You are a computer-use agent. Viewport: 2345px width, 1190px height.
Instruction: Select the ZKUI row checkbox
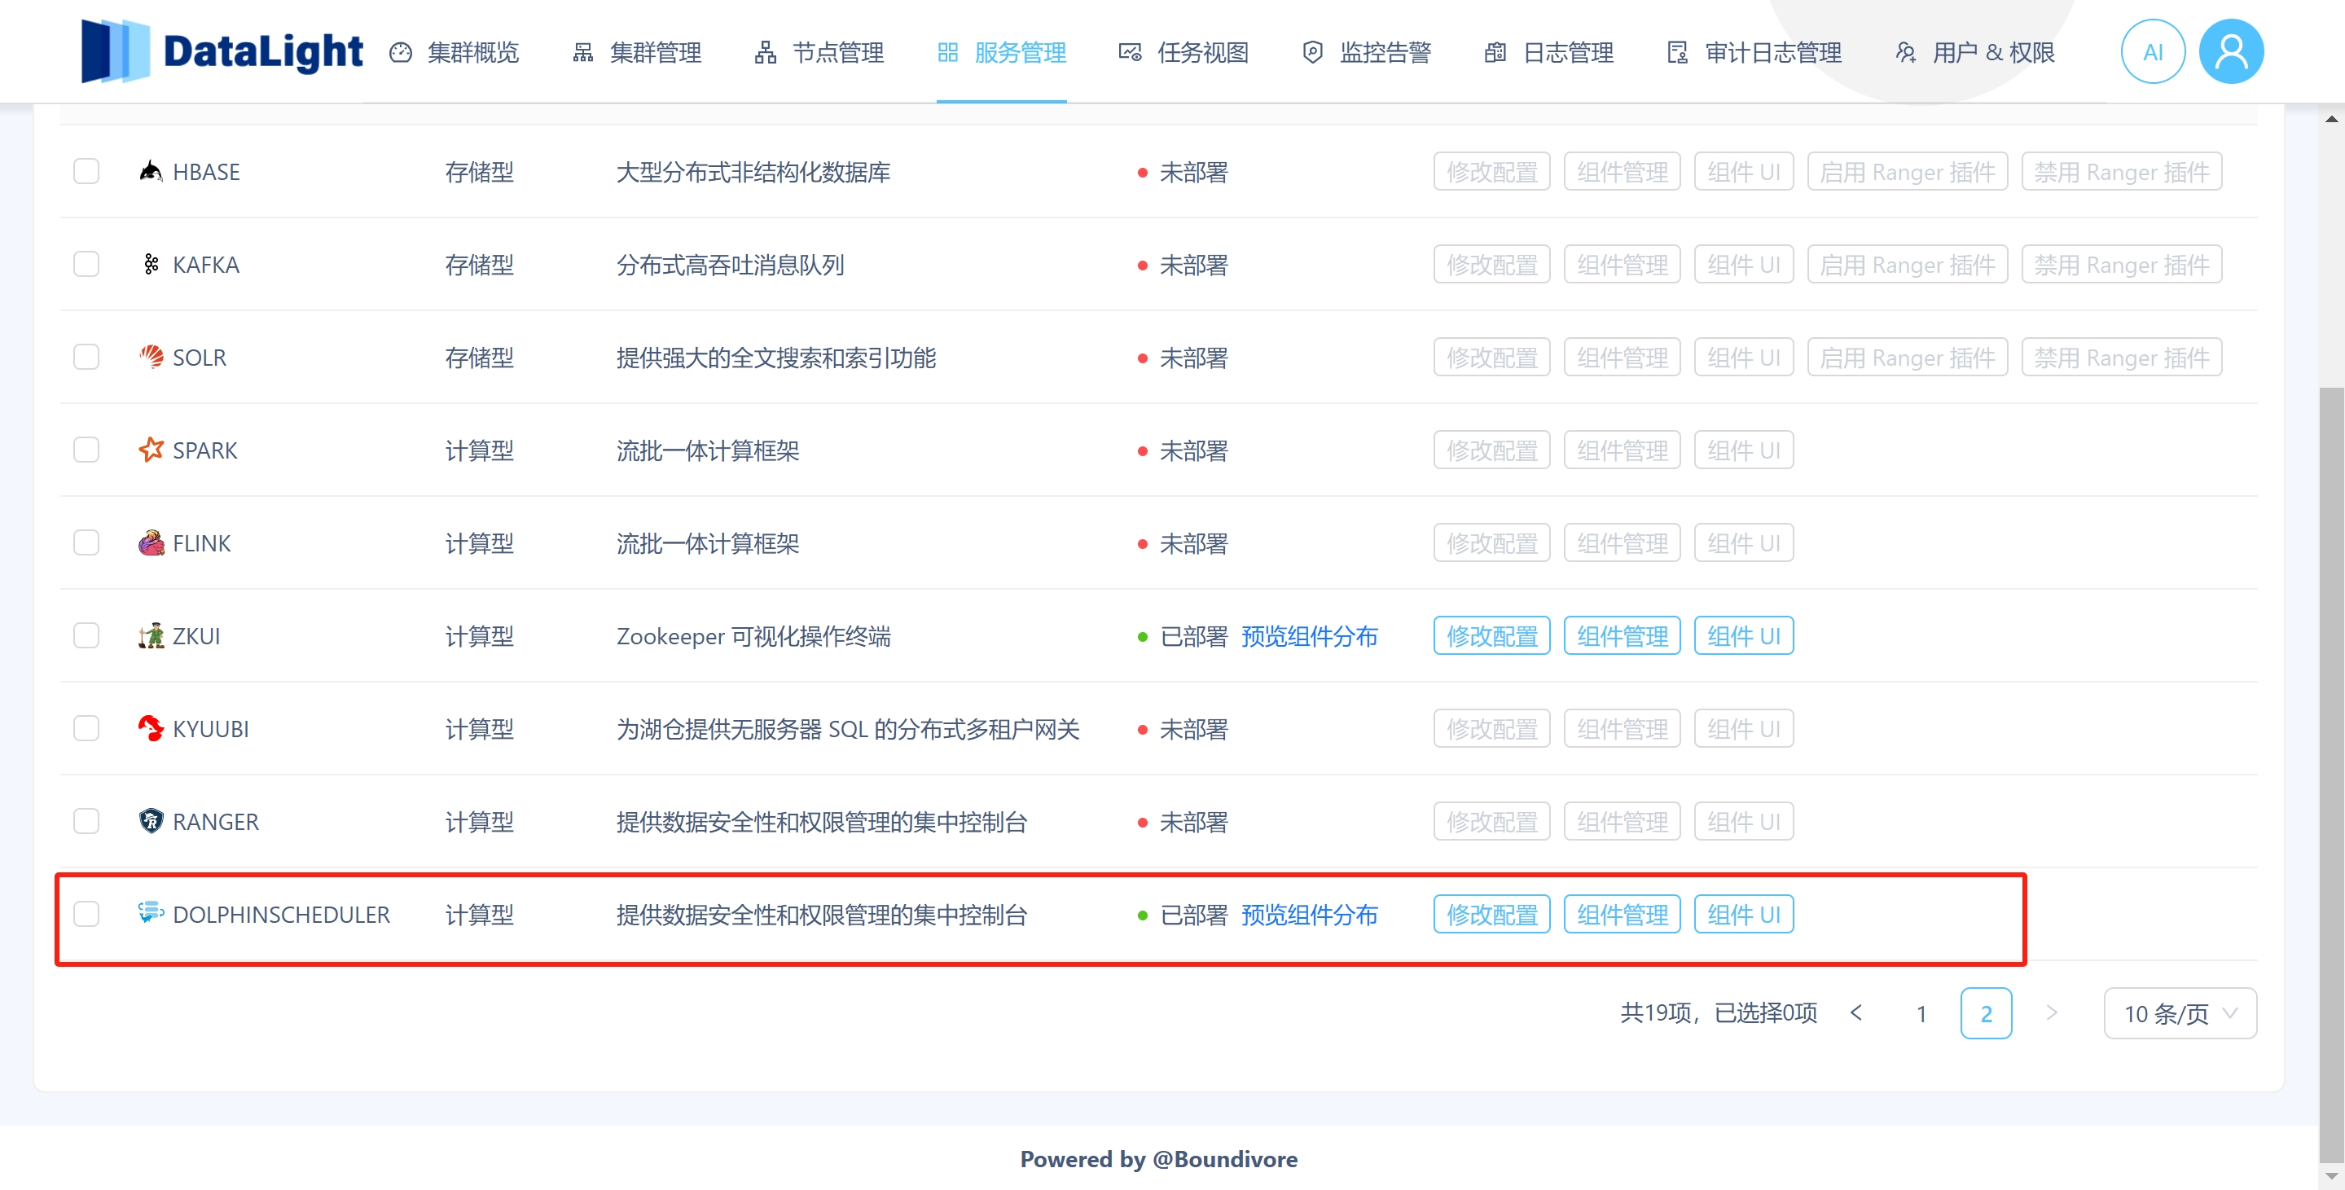click(86, 635)
